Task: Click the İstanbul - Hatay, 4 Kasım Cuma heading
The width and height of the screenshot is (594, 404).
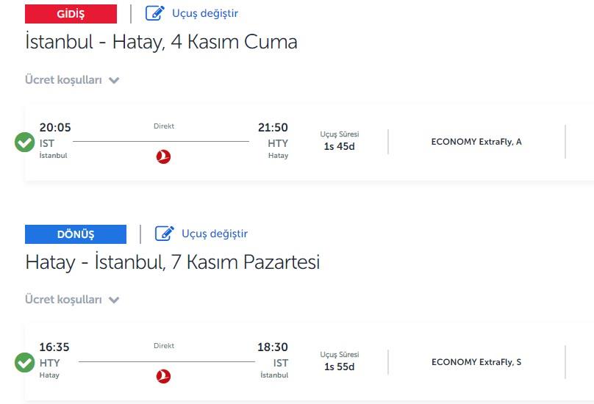Action: pyautogui.click(x=161, y=42)
